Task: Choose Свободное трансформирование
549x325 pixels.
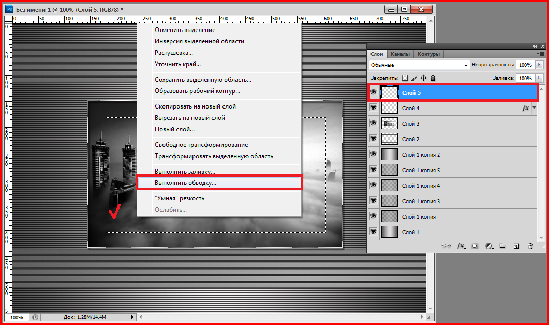Action: [x=201, y=145]
